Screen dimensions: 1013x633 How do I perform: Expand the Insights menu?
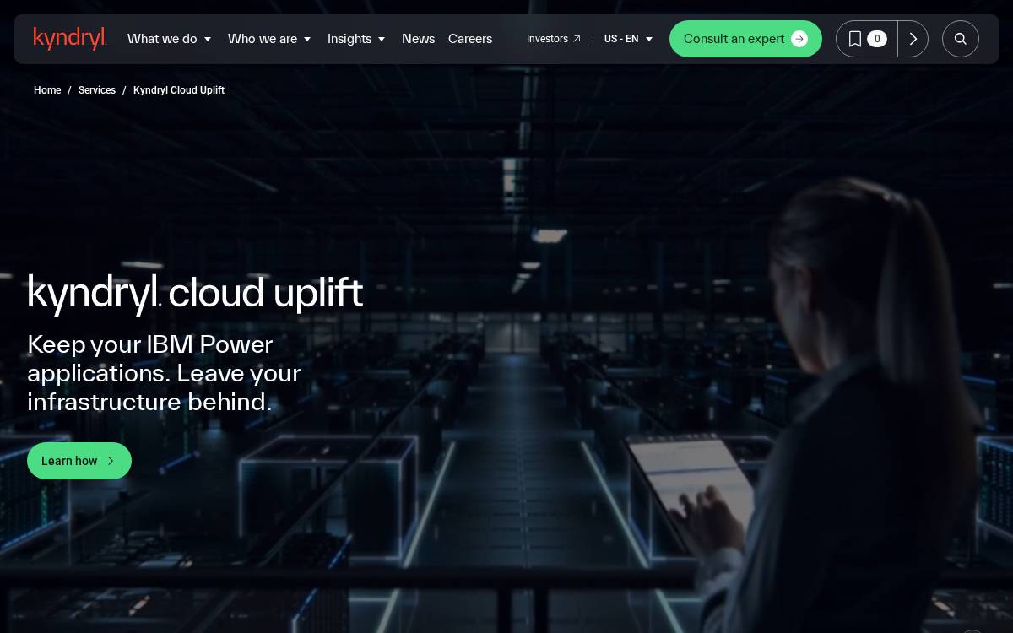(357, 39)
